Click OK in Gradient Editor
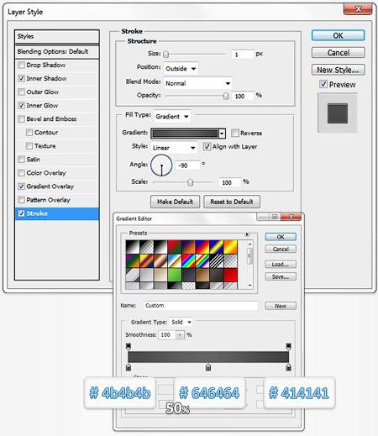 [281, 237]
